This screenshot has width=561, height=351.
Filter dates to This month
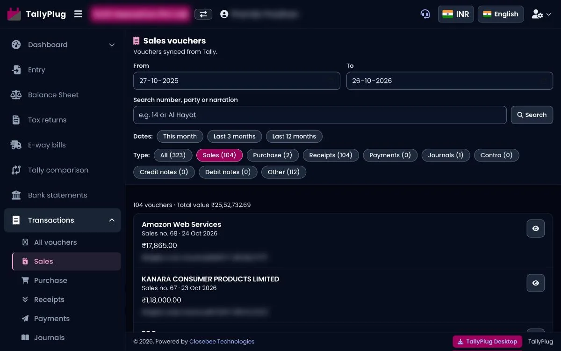(180, 137)
